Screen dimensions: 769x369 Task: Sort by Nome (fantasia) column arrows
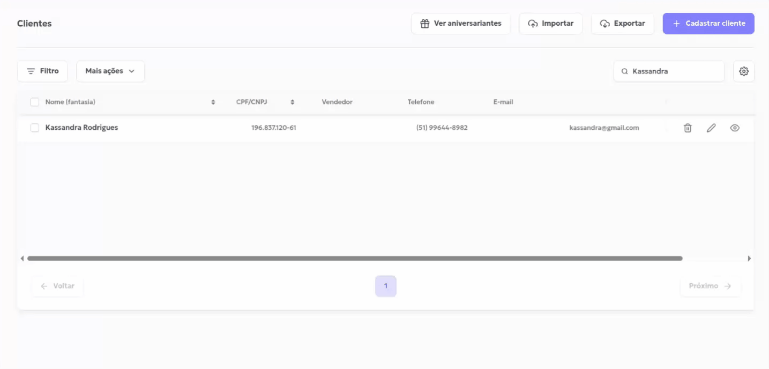click(213, 102)
